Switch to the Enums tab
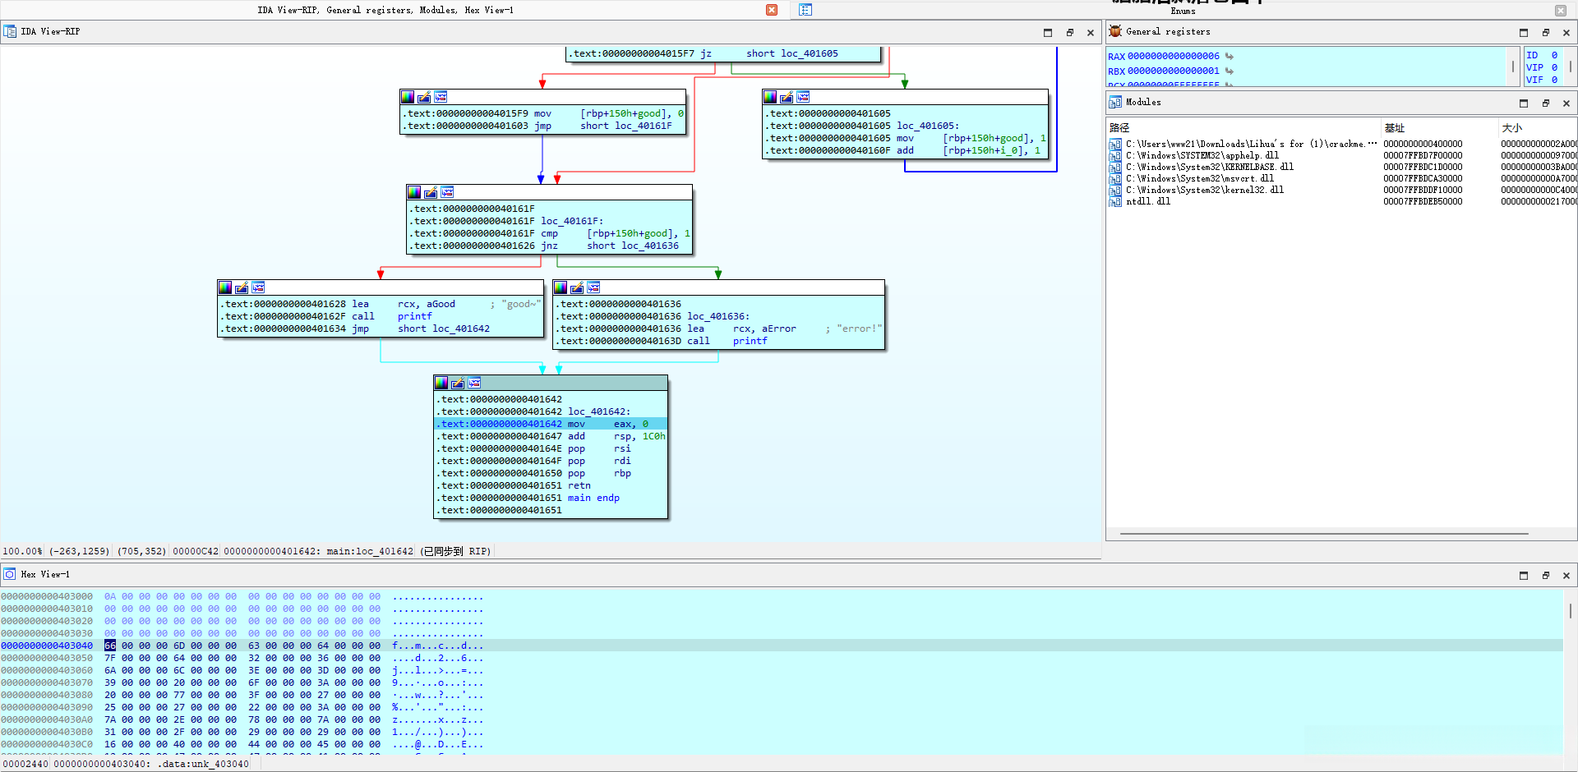Viewport: 1578px width, 772px height. coord(1183,11)
